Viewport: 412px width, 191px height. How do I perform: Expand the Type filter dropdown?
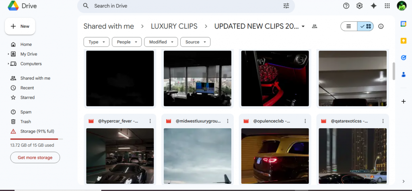coord(96,42)
